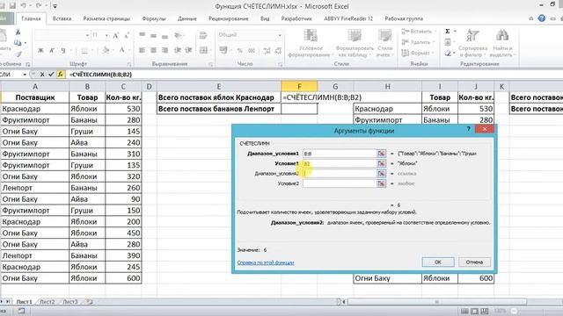Screen dimensions: 563x316
Task: Click the Excel help question mark icon
Action: click(542, 18)
